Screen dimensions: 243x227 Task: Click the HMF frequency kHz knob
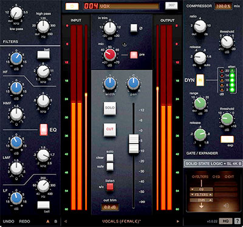pos(43,101)
